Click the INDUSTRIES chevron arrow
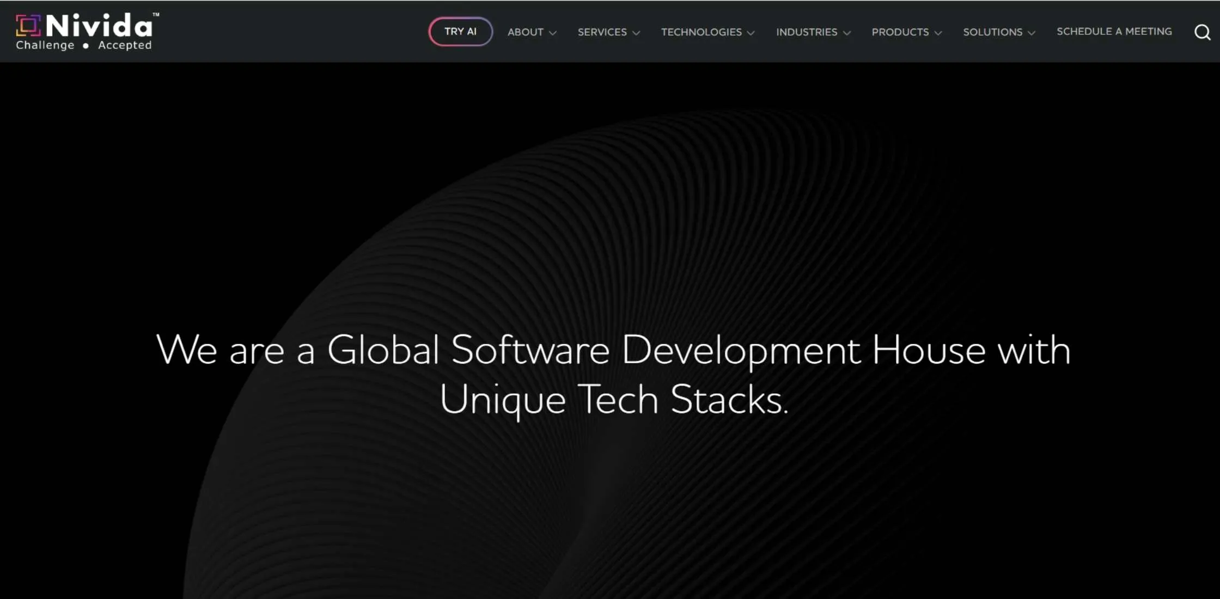The width and height of the screenshot is (1220, 599). [x=847, y=33]
